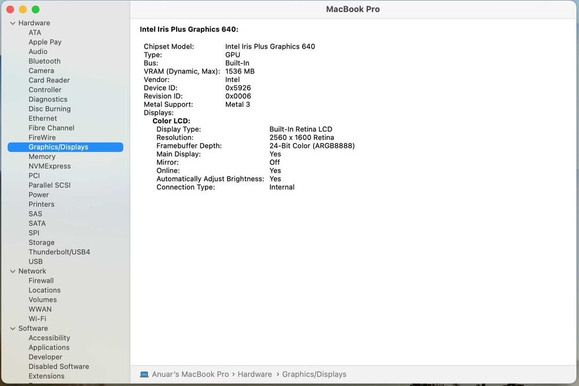Click the Software section heading

[x=33, y=329]
